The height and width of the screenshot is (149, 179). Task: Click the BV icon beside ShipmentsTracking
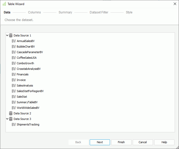point(14,124)
